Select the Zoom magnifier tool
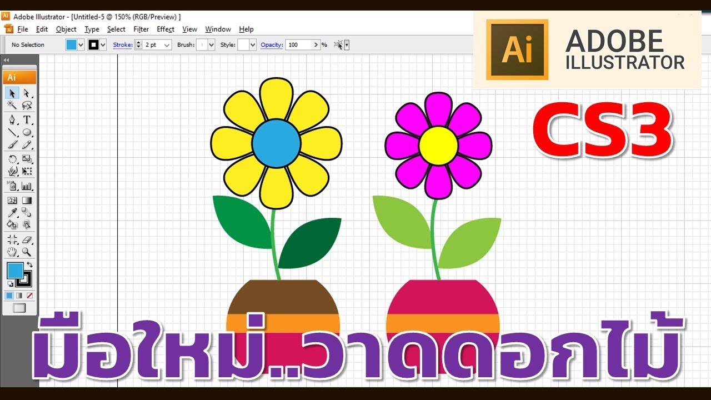Viewport: 711px width, 400px height. click(x=26, y=252)
